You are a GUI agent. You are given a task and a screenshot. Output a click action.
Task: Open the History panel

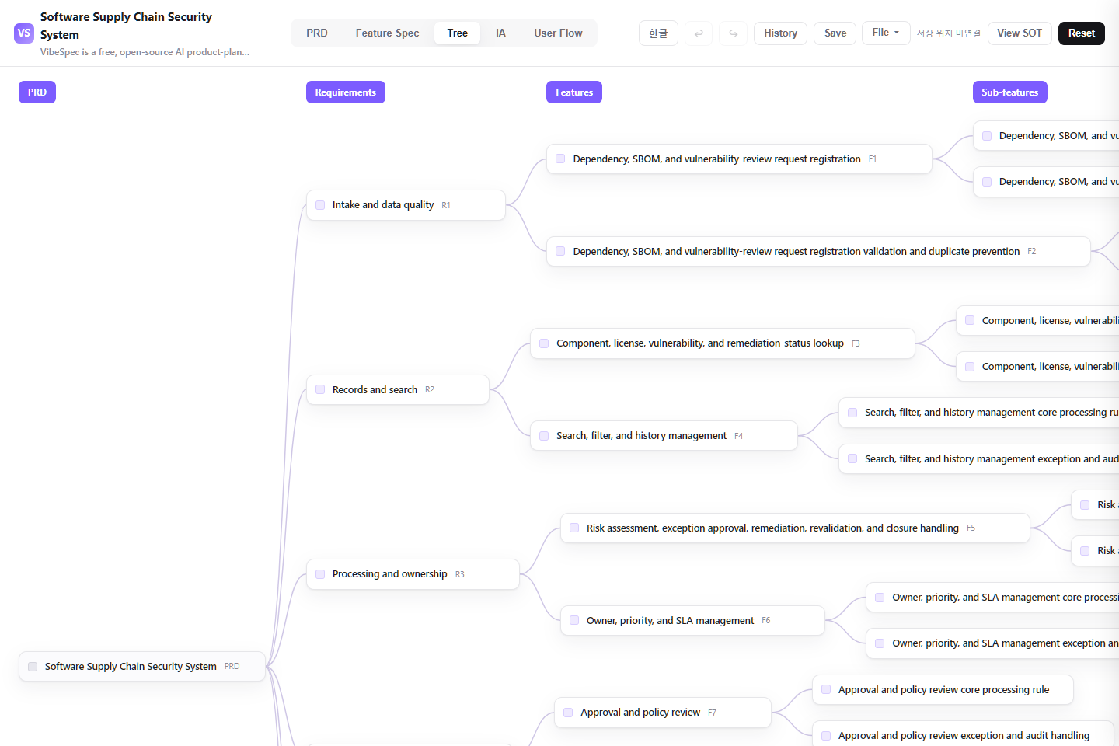coord(780,33)
